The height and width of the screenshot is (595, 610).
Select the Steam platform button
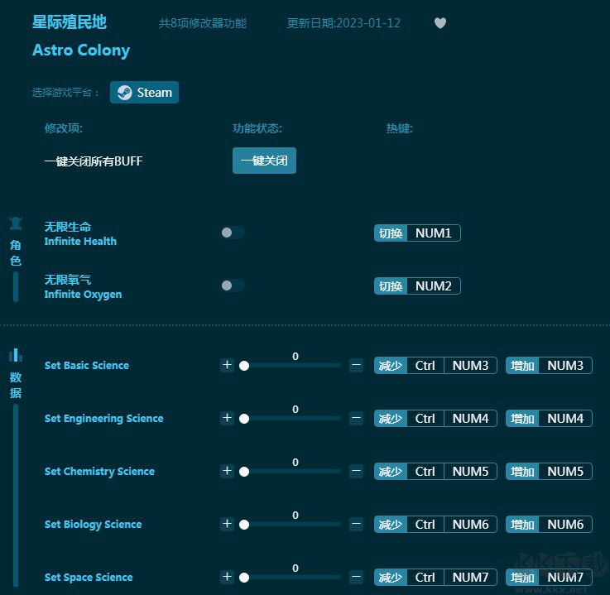point(144,92)
